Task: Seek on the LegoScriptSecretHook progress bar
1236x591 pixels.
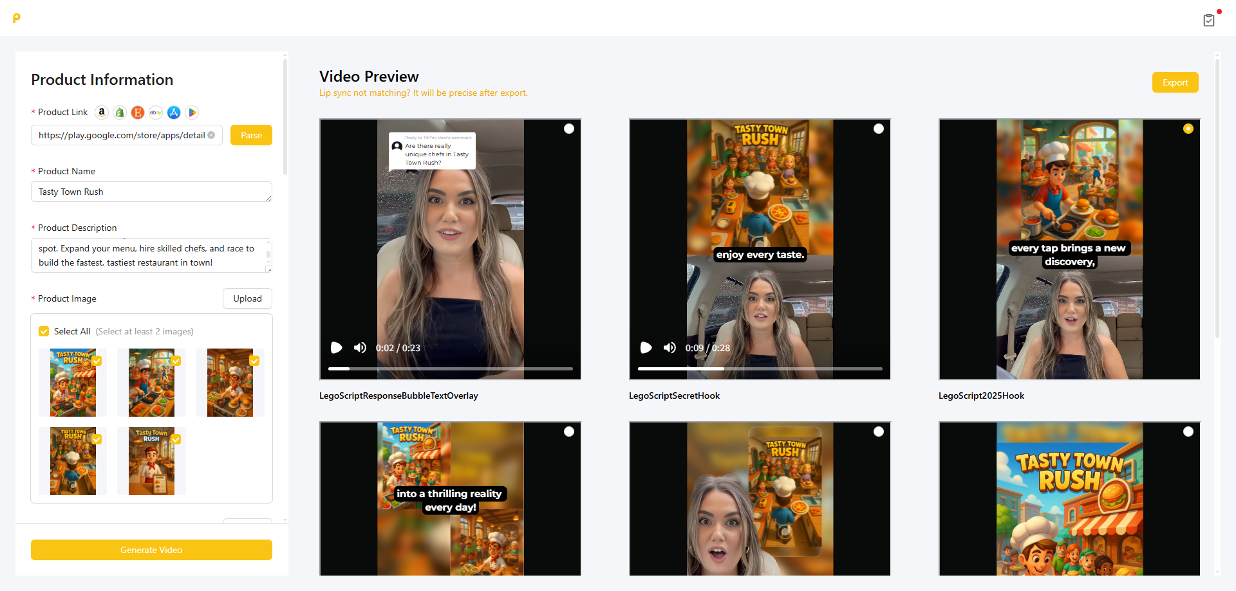Action: (760, 368)
